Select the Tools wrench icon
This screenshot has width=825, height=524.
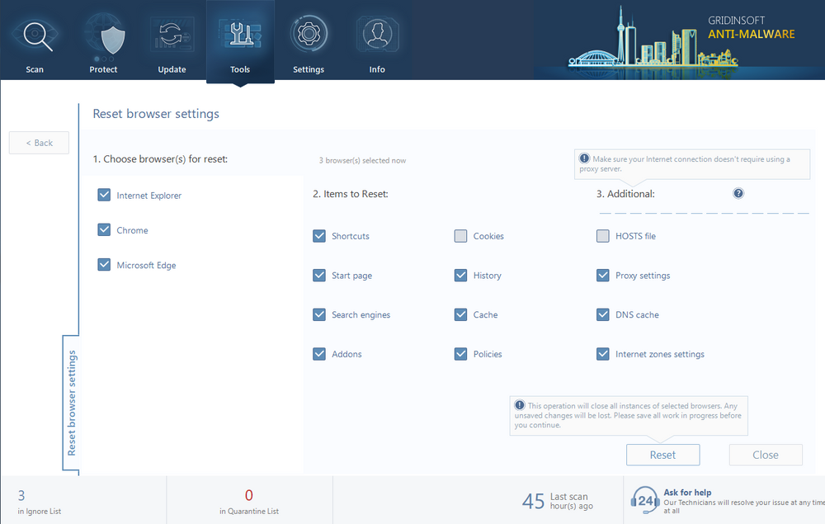tap(239, 33)
